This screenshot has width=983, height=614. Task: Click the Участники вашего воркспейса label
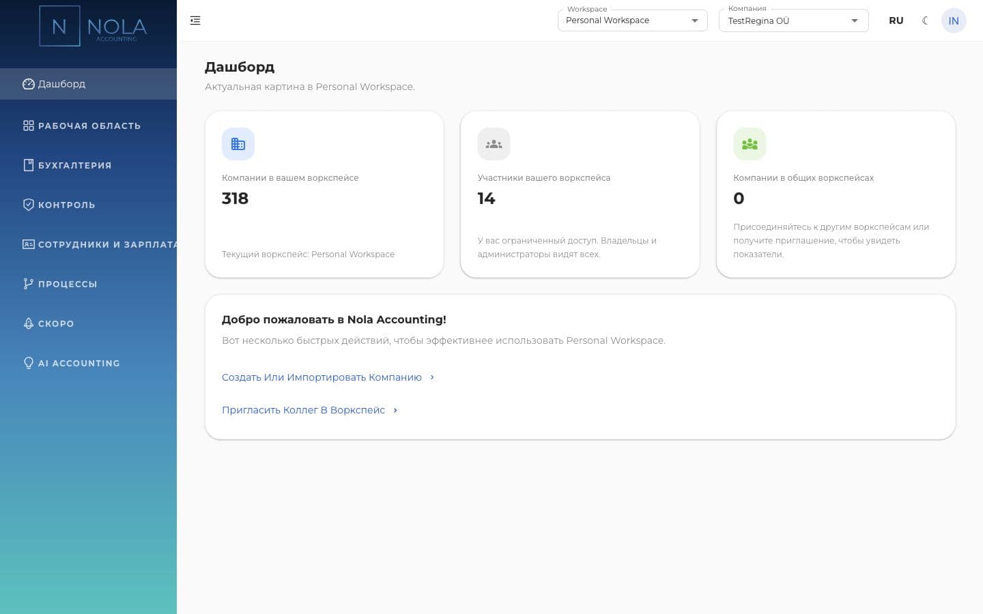[544, 178]
